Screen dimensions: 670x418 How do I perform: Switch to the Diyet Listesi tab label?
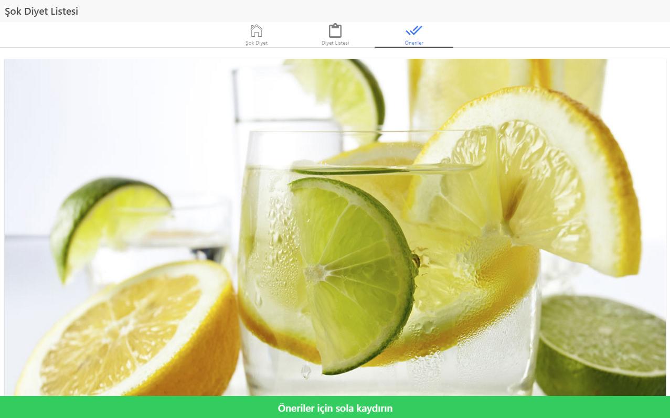tap(335, 43)
